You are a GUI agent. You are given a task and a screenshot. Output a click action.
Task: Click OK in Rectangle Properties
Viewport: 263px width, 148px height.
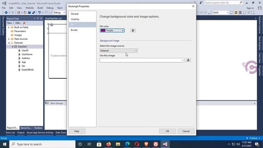[167, 131]
